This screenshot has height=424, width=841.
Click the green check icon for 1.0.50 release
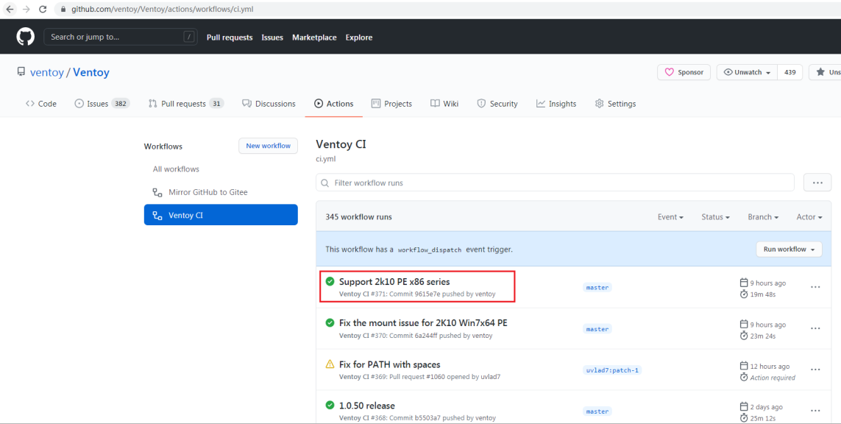point(330,405)
